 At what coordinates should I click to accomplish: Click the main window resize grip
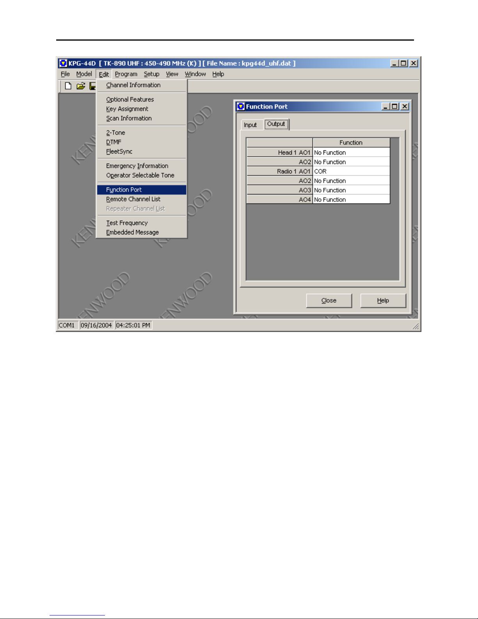coord(416,326)
